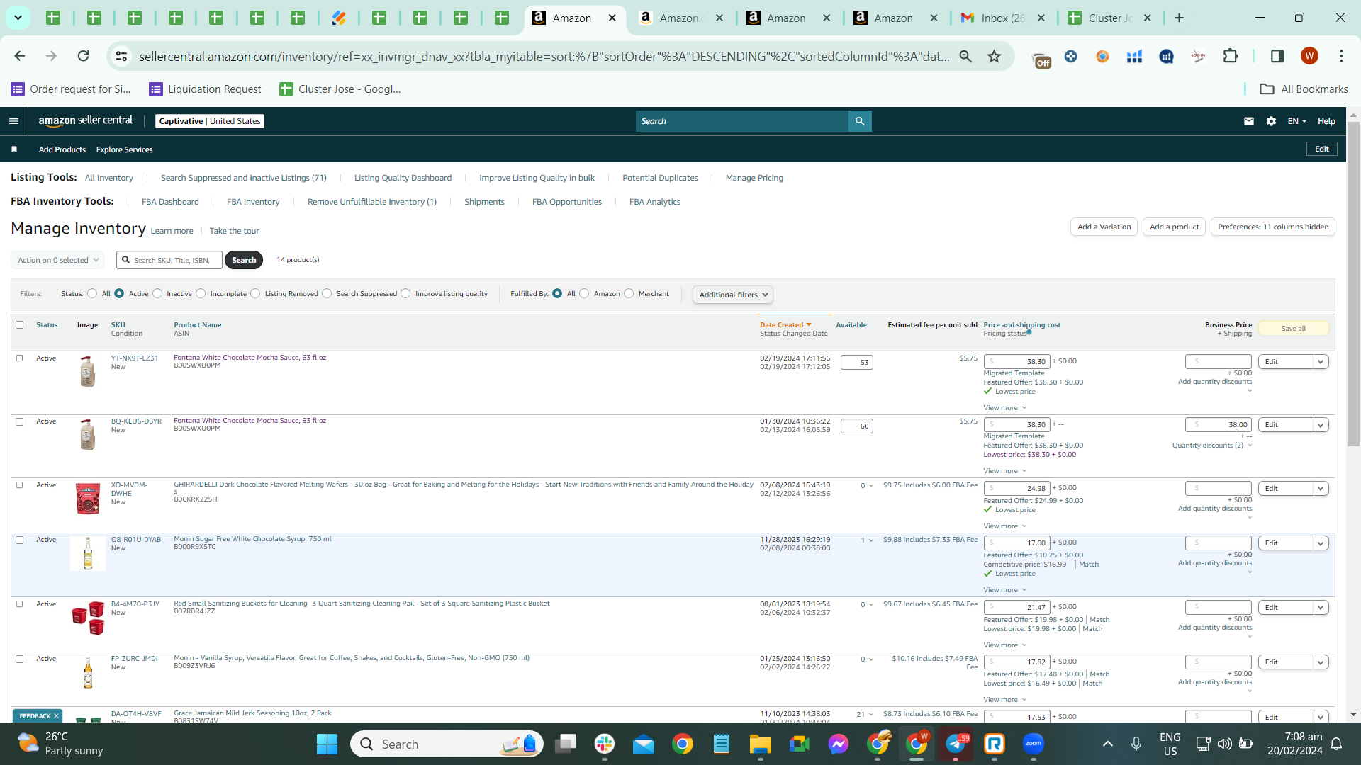Open a new browser tab

pos(1180,18)
